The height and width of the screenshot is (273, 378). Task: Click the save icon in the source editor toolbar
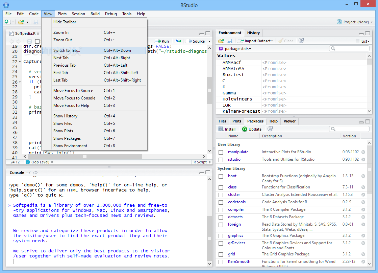pyautogui.click(x=29, y=41)
